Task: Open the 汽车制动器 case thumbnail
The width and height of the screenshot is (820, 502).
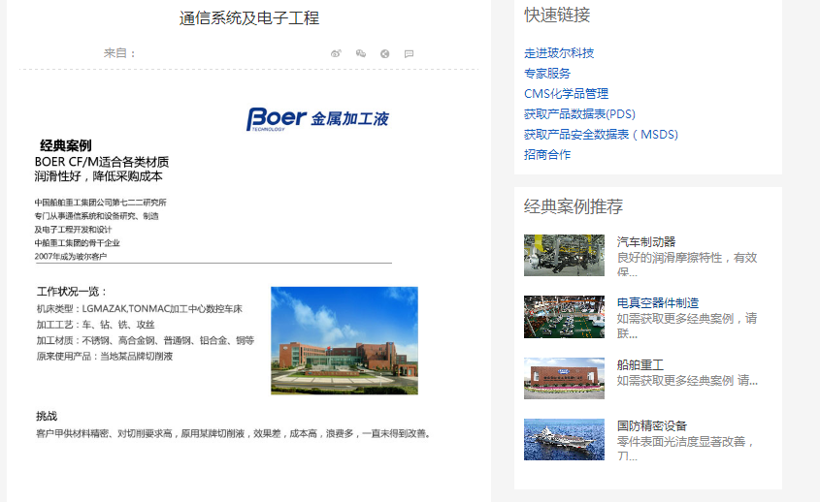Action: point(564,255)
